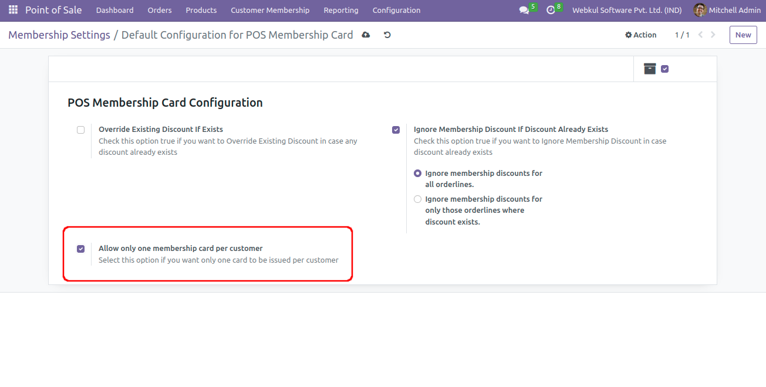Expand the Configuration menu

coord(396,10)
